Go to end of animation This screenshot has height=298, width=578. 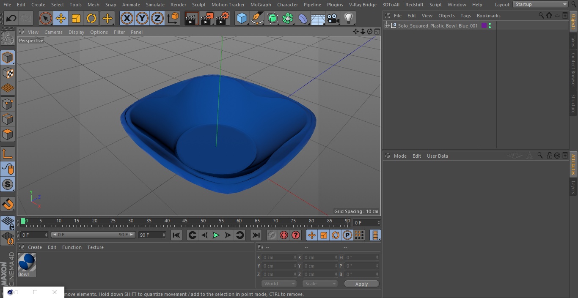[256, 235]
